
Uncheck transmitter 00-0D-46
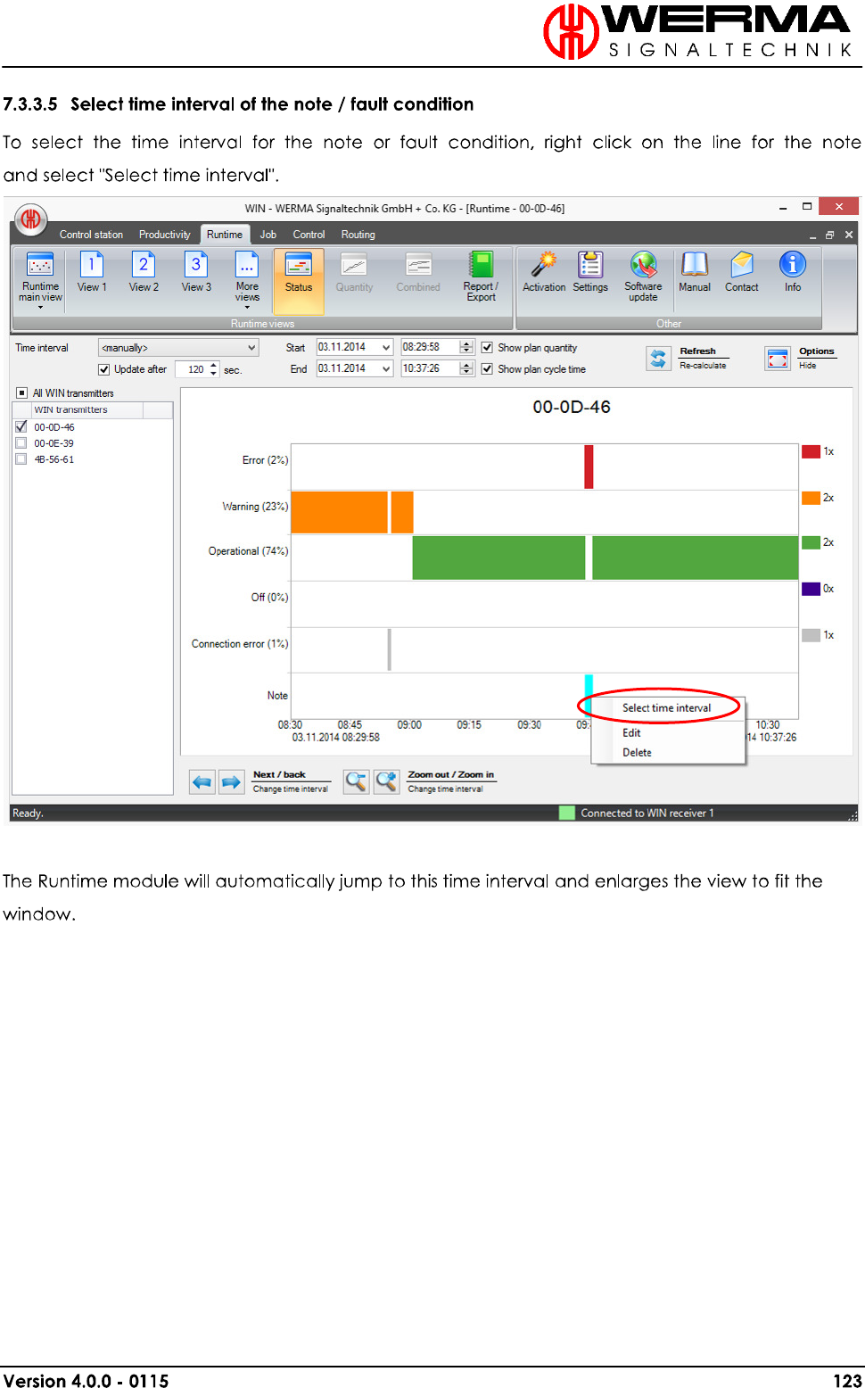[x=21, y=426]
